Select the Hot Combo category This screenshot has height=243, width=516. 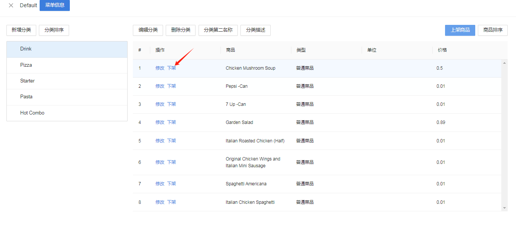pos(67,113)
